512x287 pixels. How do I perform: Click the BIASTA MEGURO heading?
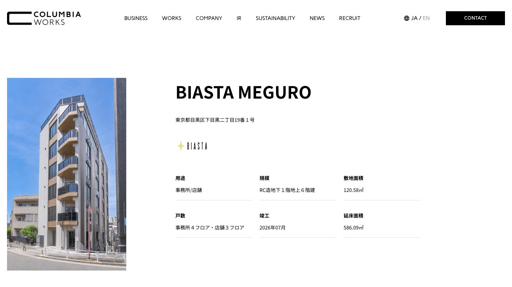point(243,92)
